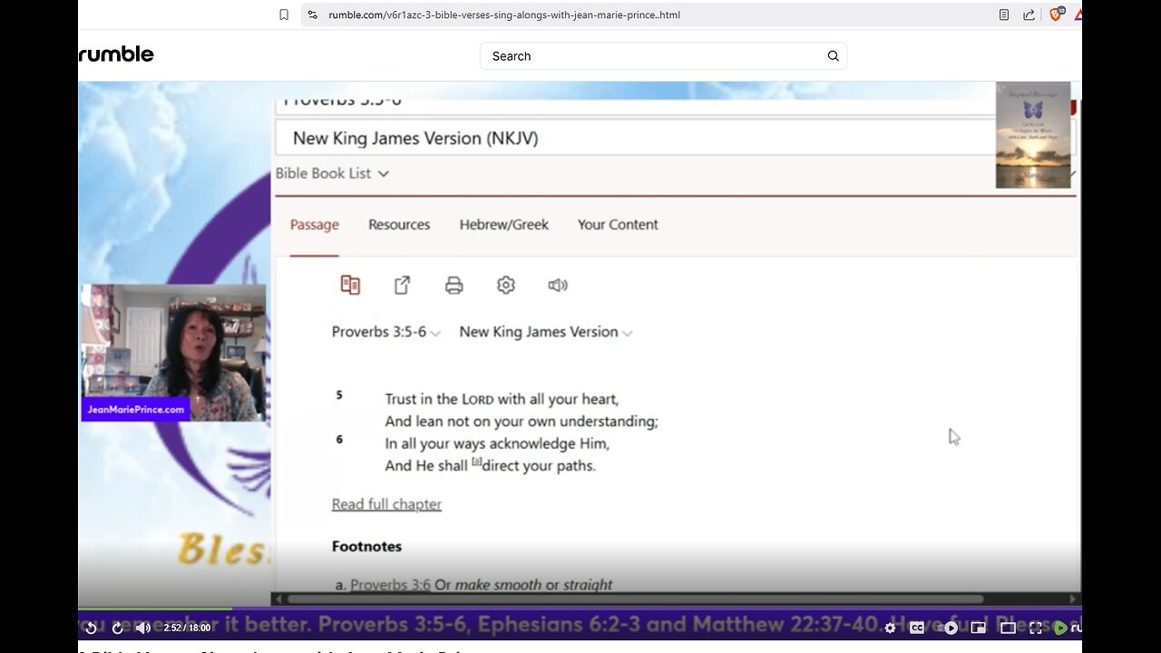Play passage audio with the speaker icon
1161x653 pixels.
(558, 285)
